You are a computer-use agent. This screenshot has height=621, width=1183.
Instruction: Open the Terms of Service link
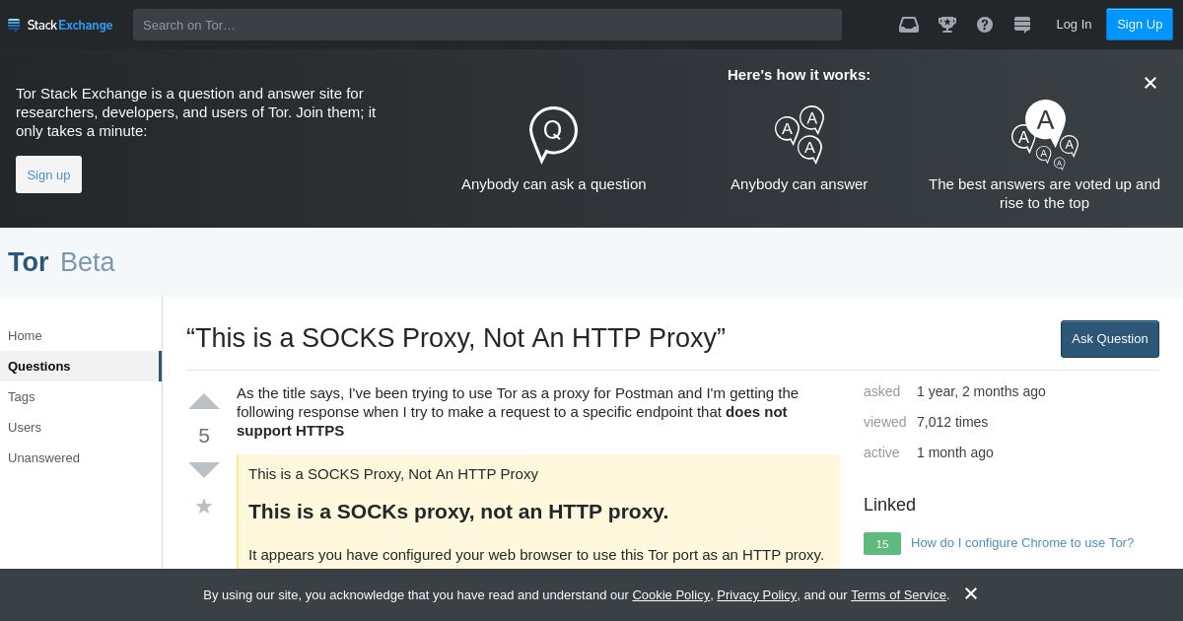pos(898,595)
